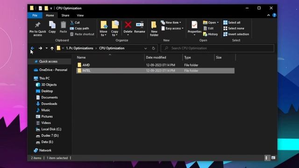The width and height of the screenshot is (299, 168).
Task: Open Music in the sidebar
Action: pyautogui.click(x=46, y=110)
